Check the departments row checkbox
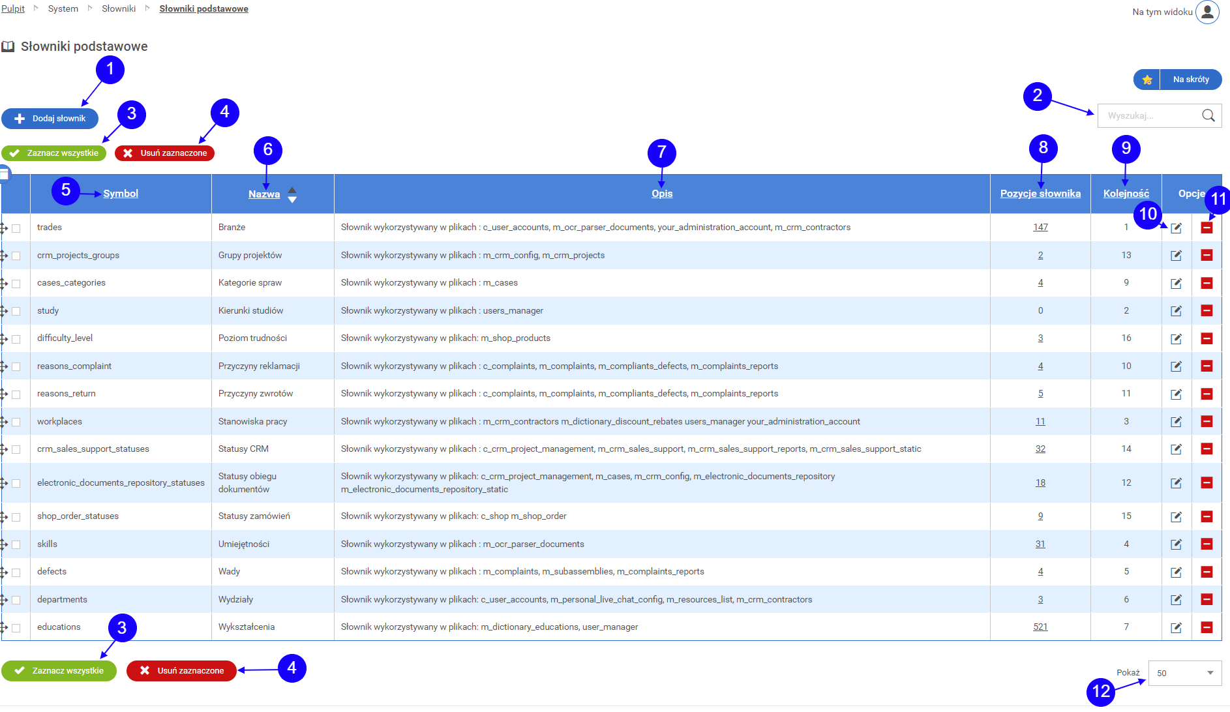This screenshot has width=1230, height=712. (16, 600)
